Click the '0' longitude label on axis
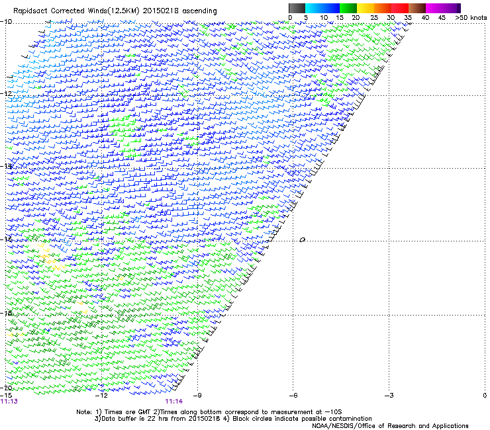This screenshot has width=490, height=430. click(485, 396)
